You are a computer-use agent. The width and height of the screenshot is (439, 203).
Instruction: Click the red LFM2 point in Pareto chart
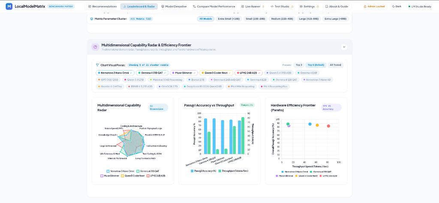[x=328, y=126]
